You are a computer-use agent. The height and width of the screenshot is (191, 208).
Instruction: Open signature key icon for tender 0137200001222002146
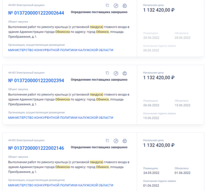click(116, 141)
